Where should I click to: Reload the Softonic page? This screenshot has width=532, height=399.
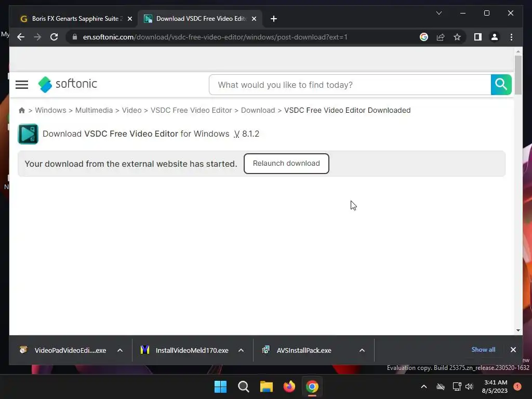pos(54,37)
